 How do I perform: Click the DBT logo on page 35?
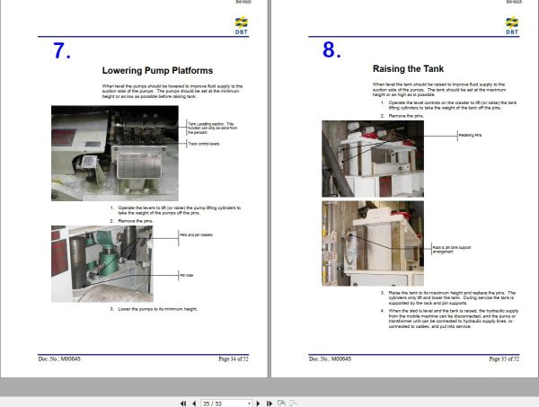(512, 25)
